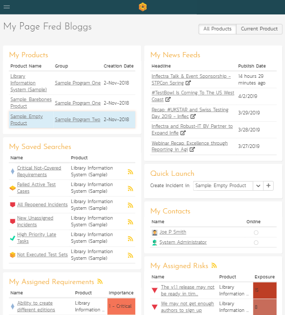The height and width of the screenshot is (315, 285).
Task: Click Joe P Smith online status indicator
Action: point(256,233)
